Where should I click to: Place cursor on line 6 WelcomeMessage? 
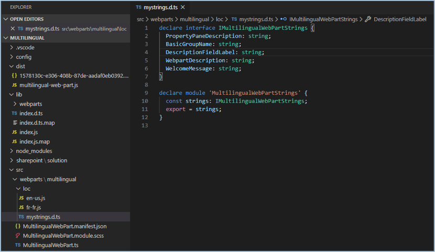pos(189,69)
